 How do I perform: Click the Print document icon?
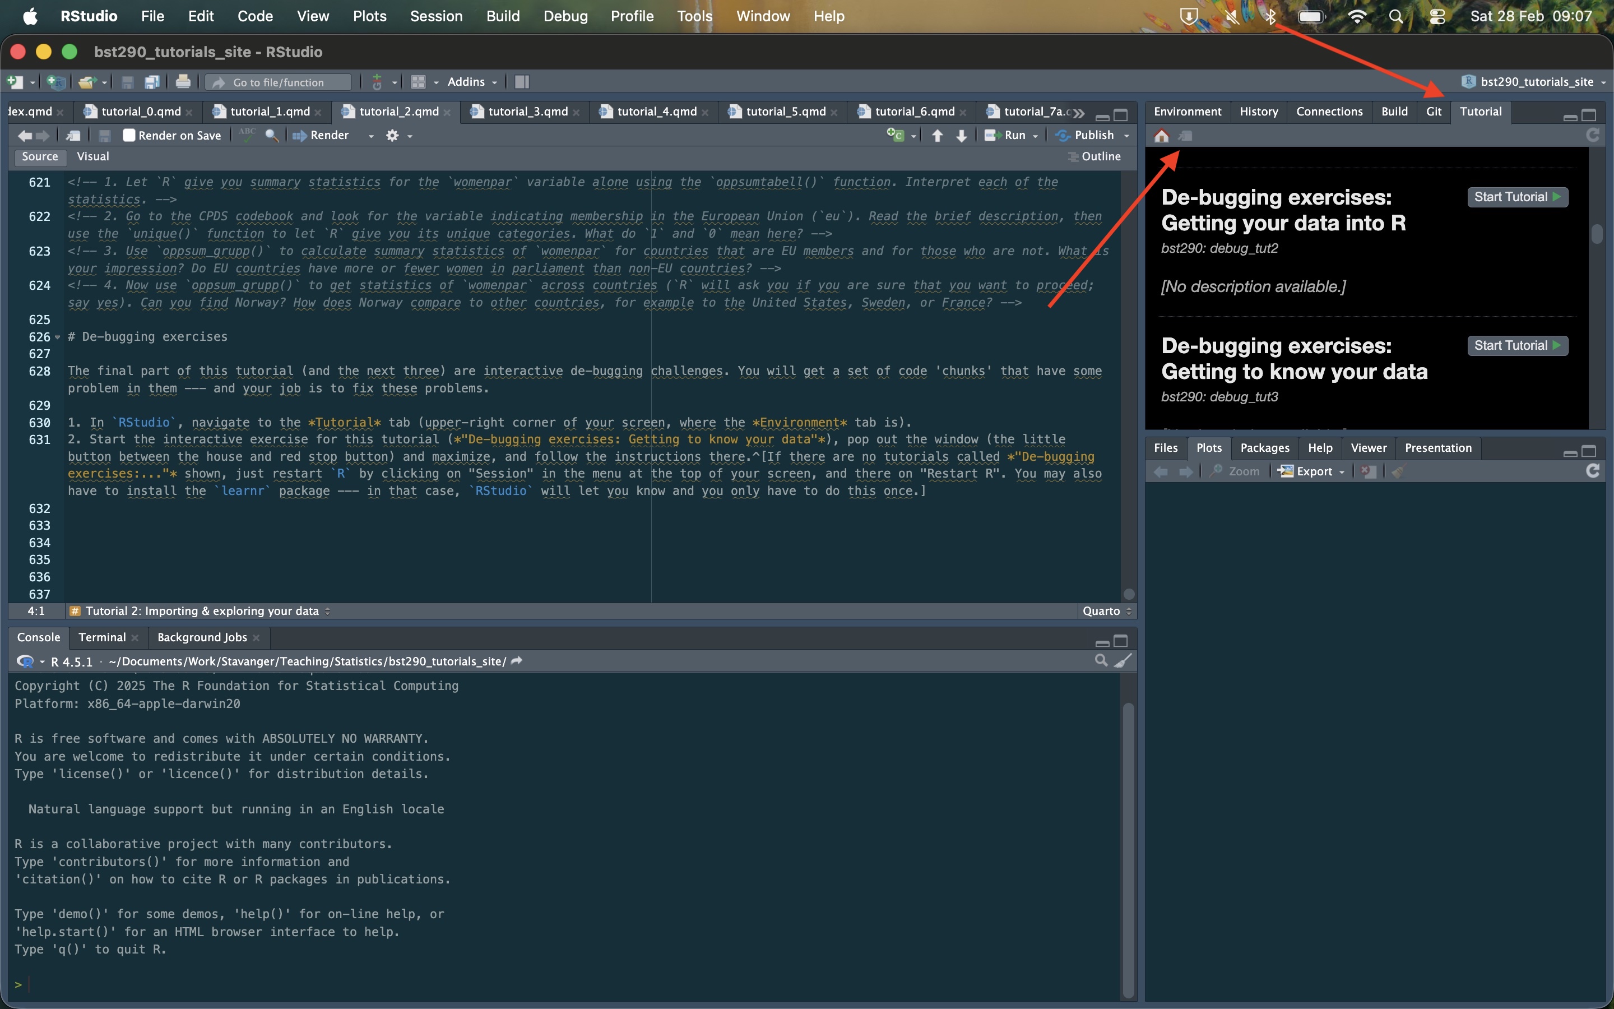point(182,82)
